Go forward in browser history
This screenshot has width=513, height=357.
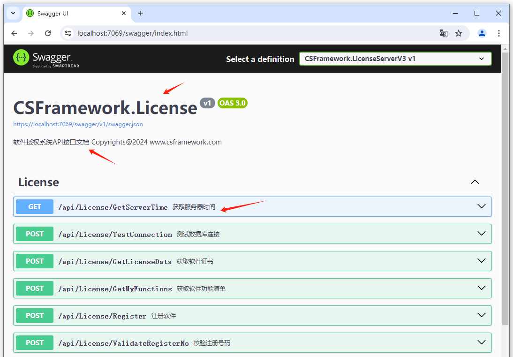pos(31,33)
